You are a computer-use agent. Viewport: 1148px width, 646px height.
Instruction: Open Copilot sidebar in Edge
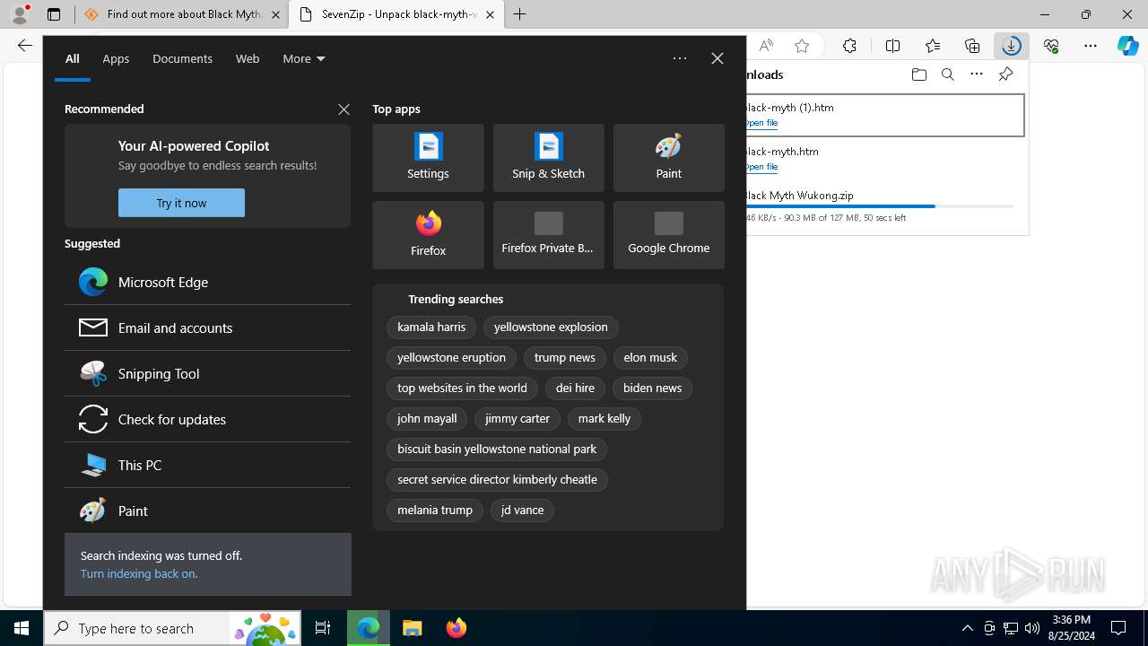point(1127,46)
